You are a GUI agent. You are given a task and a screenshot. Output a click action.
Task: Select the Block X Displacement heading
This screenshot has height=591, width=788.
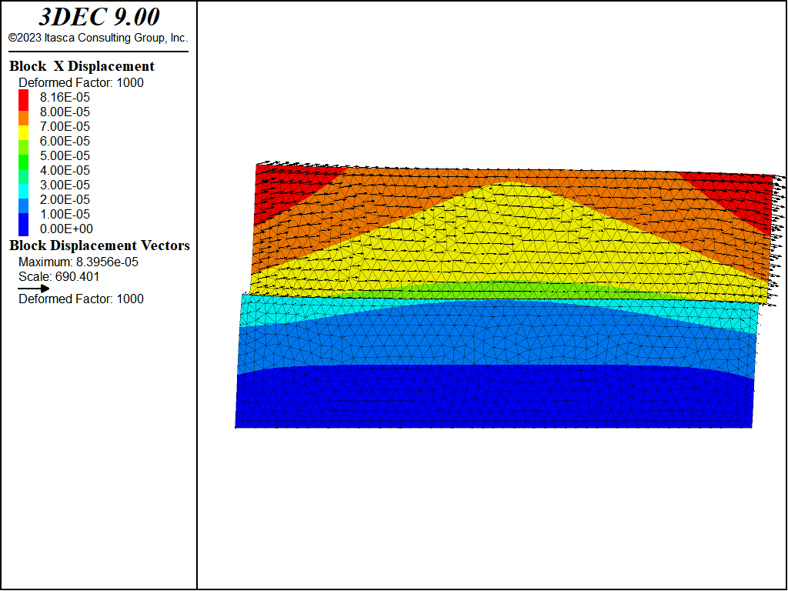82,66
